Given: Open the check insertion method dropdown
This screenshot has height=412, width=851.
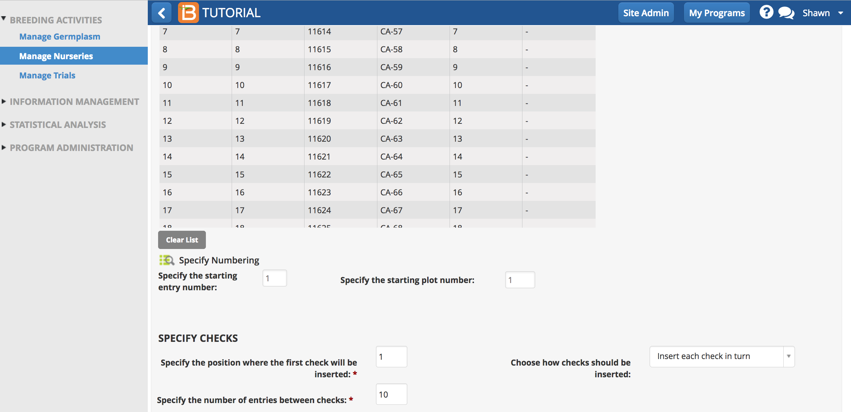Looking at the screenshot, I should pyautogui.click(x=722, y=356).
